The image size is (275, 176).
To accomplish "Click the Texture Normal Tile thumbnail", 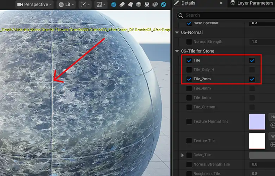I will click(257, 122).
